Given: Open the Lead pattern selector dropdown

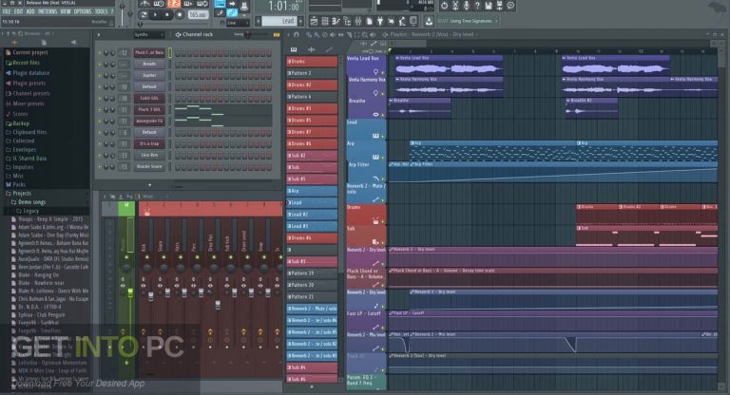Looking at the screenshot, I should point(279,21).
